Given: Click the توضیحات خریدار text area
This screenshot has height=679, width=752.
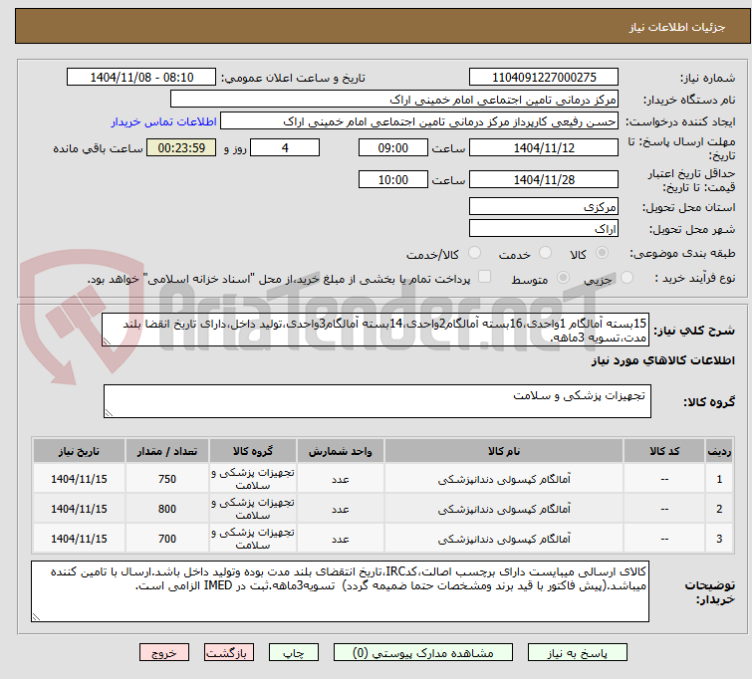Looking at the screenshot, I should (340, 591).
